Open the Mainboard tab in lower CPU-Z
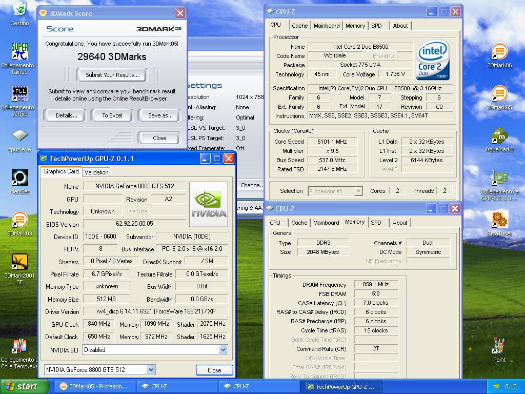 (326, 223)
